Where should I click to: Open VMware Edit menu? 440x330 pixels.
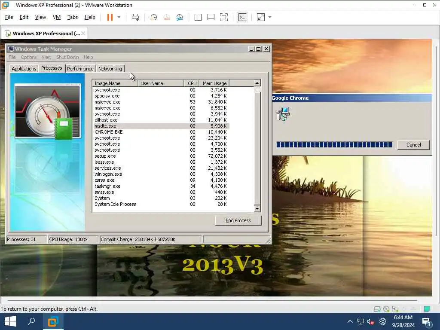24,17
